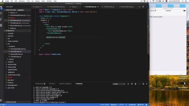Click the editor vertical scrollbar
This screenshot has width=189, height=106.
[x=148, y=31]
